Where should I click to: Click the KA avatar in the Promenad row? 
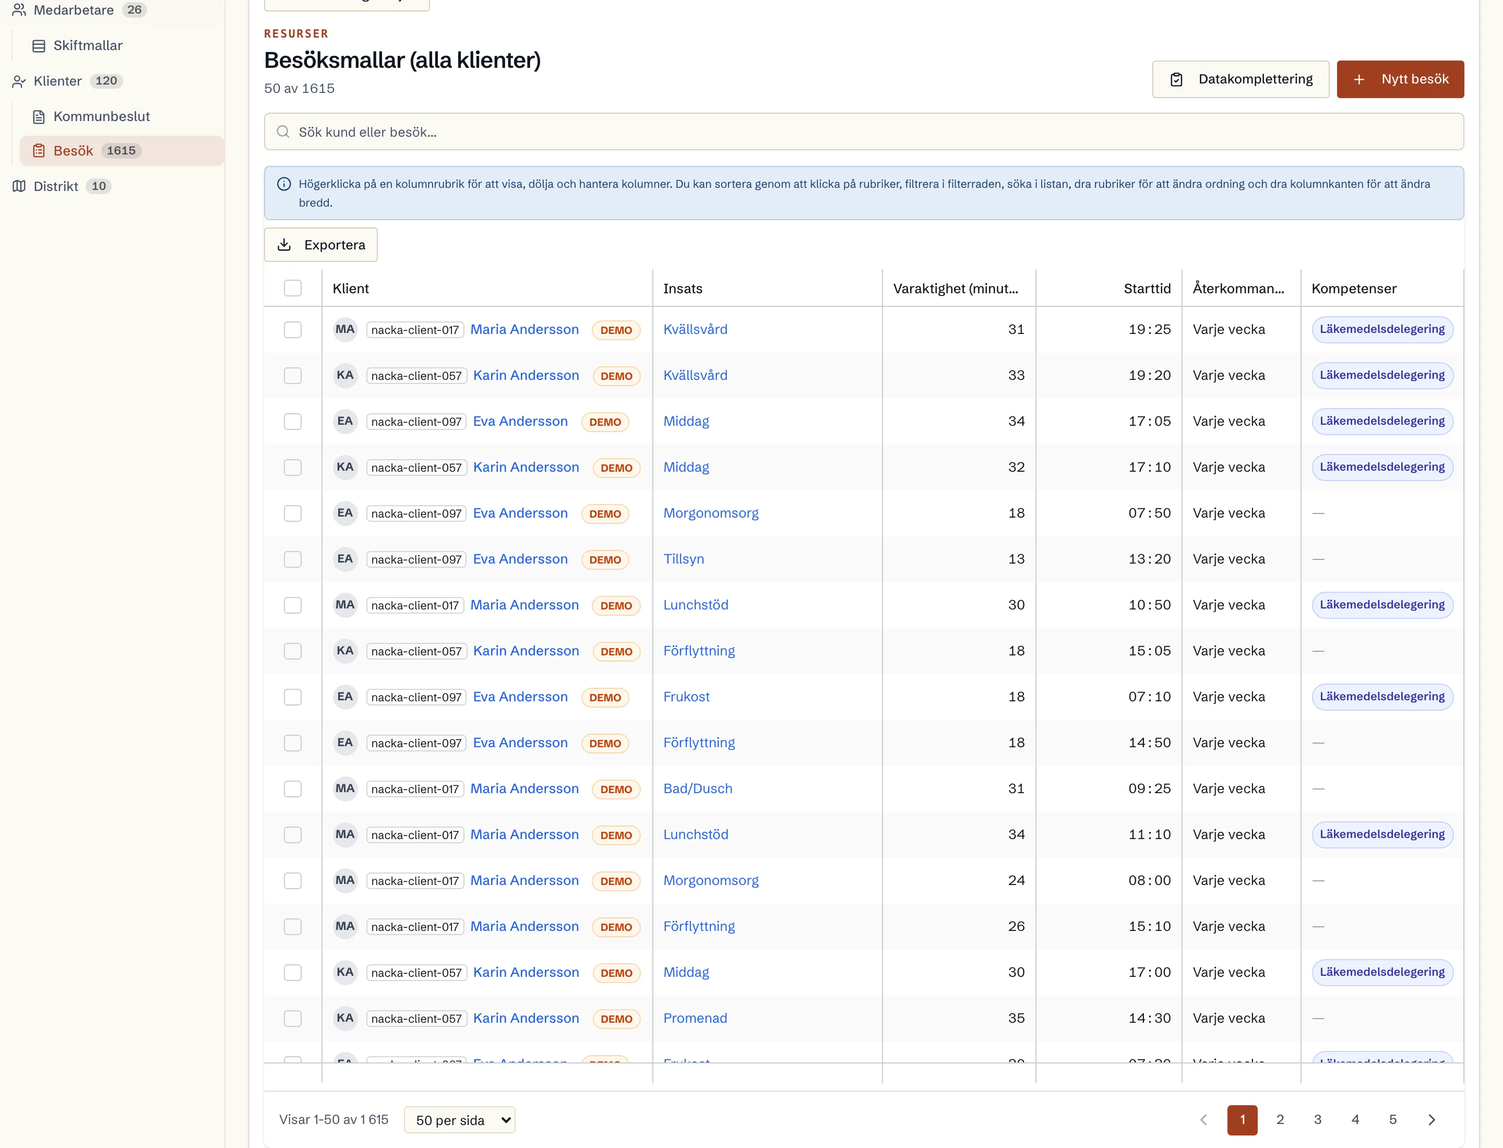tap(345, 1018)
